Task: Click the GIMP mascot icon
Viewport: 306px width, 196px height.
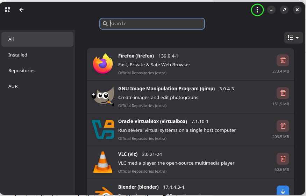Action: (x=103, y=96)
